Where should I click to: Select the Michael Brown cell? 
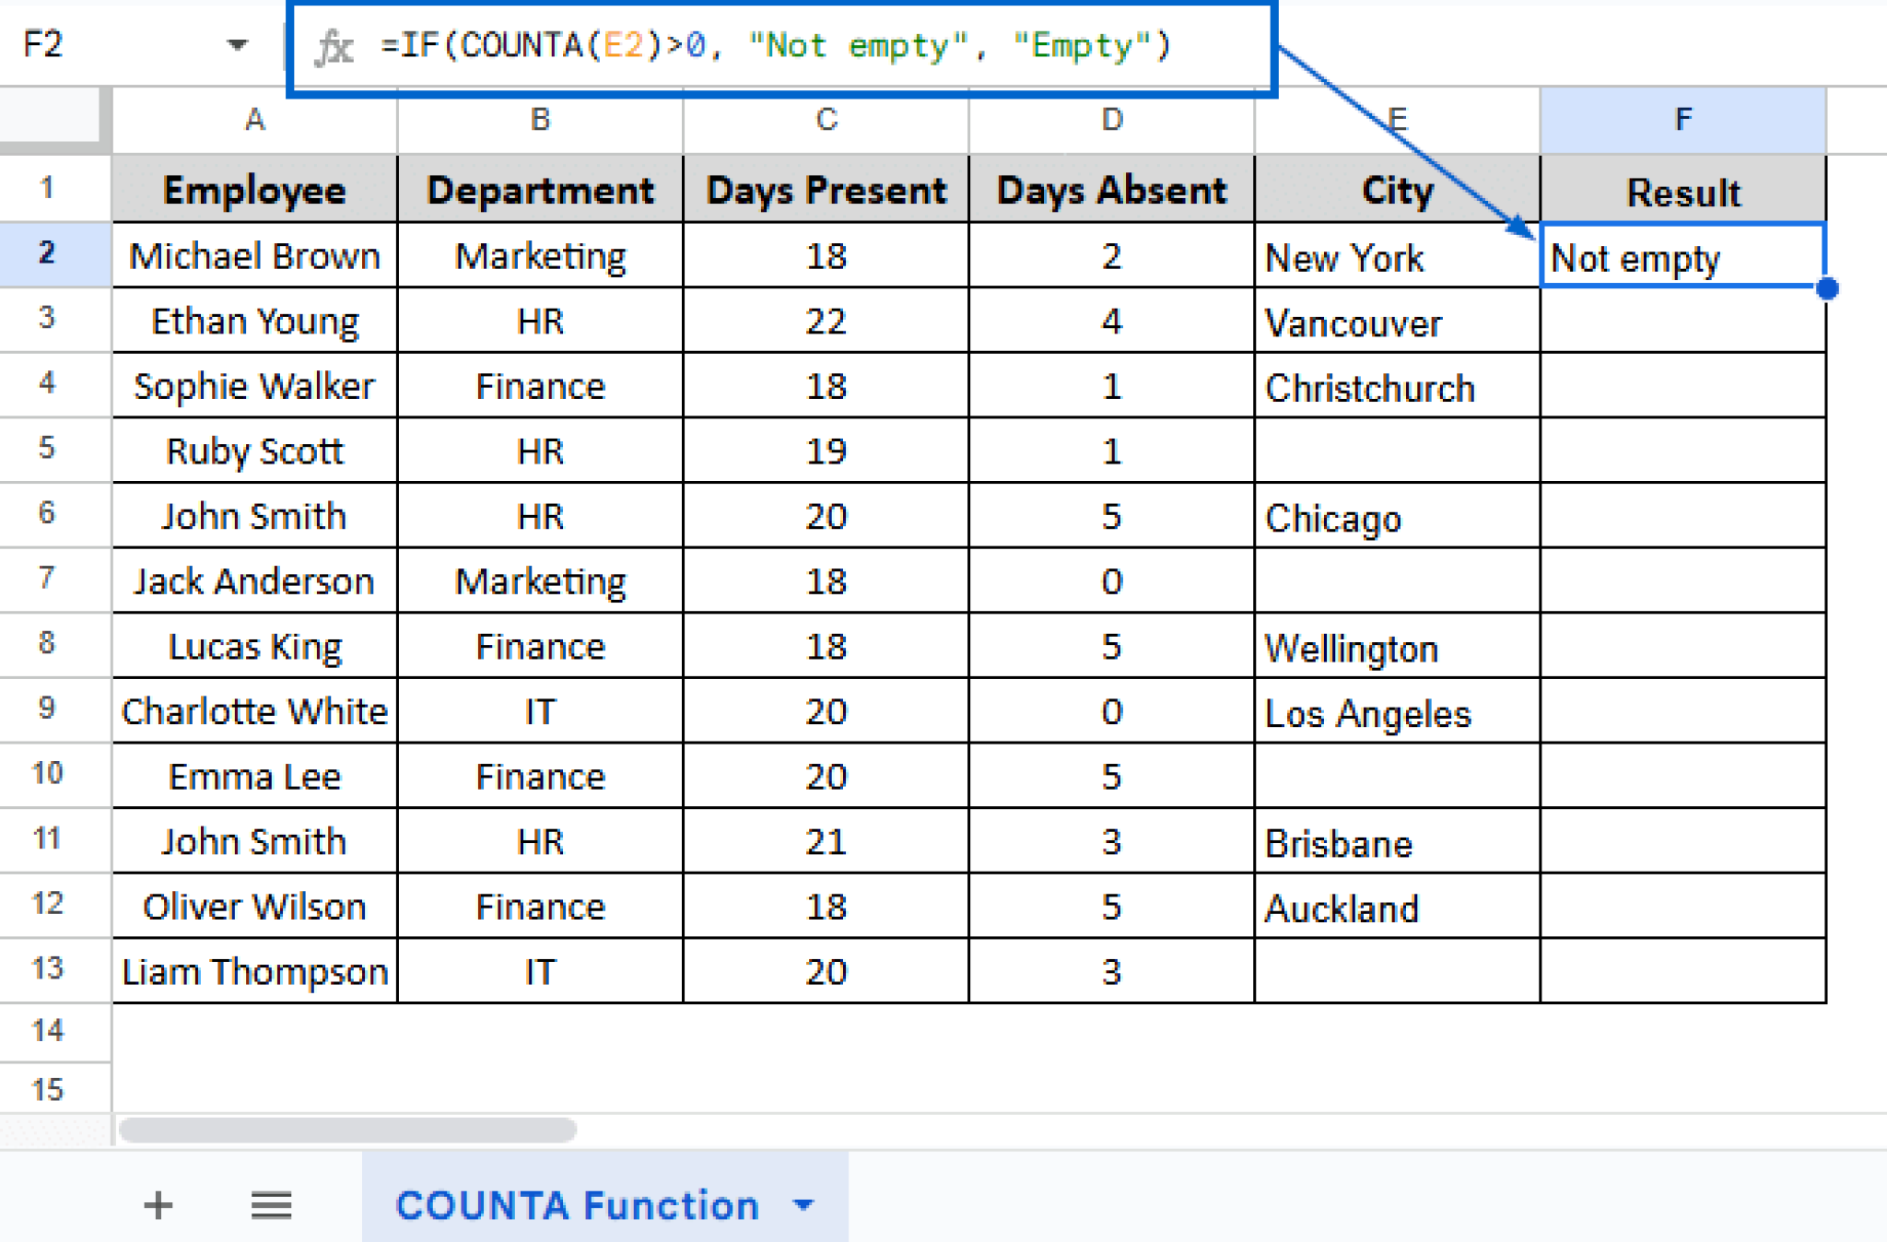254,256
